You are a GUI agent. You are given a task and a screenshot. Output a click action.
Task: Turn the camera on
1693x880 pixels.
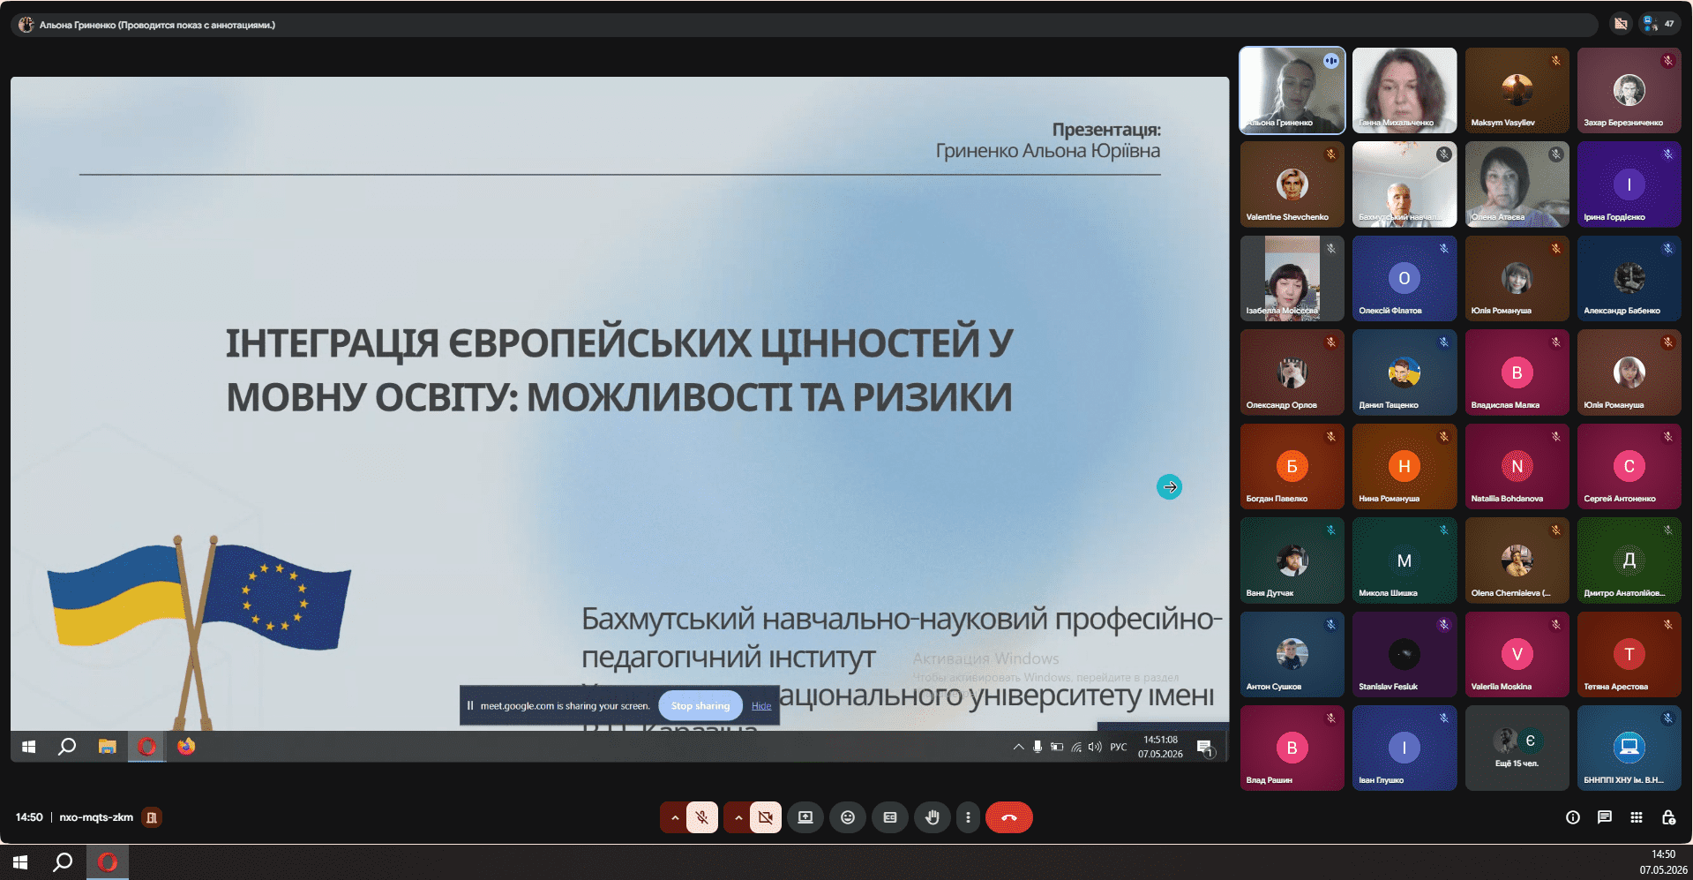[766, 817]
